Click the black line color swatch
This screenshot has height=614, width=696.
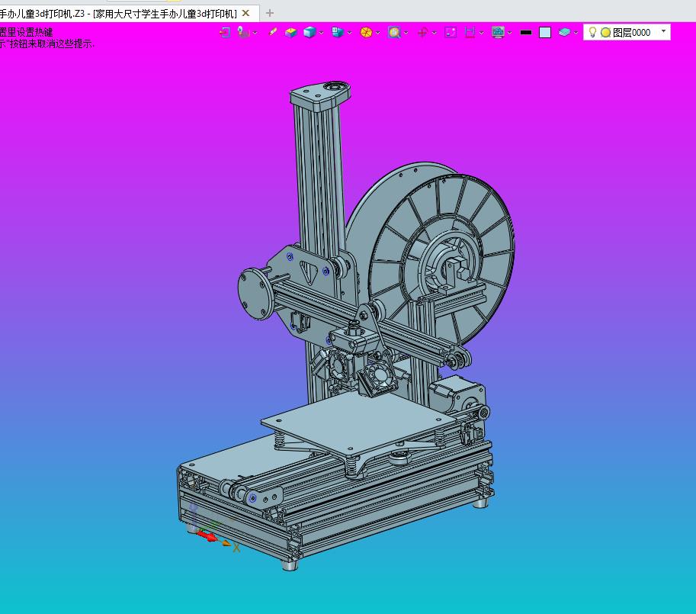[x=526, y=32]
